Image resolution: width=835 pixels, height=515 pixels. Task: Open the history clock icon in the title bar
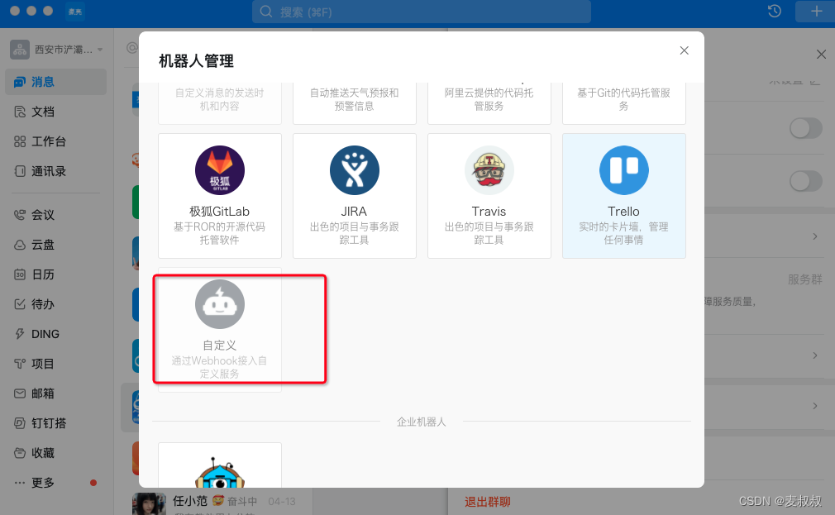(775, 12)
